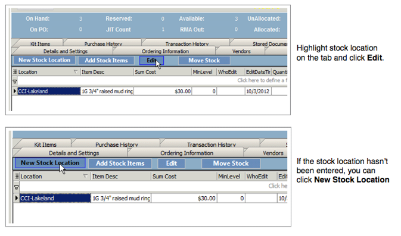This screenshot has height=236, width=401.
Task: Click Add Stock Items in the lower screenshot
Action: [120, 163]
